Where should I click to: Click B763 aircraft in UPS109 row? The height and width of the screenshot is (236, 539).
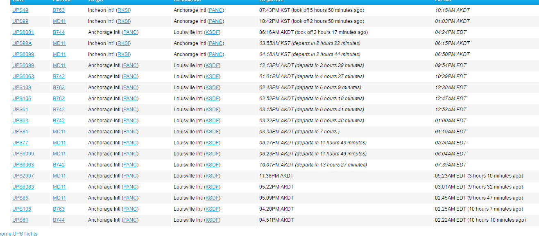coord(59,88)
